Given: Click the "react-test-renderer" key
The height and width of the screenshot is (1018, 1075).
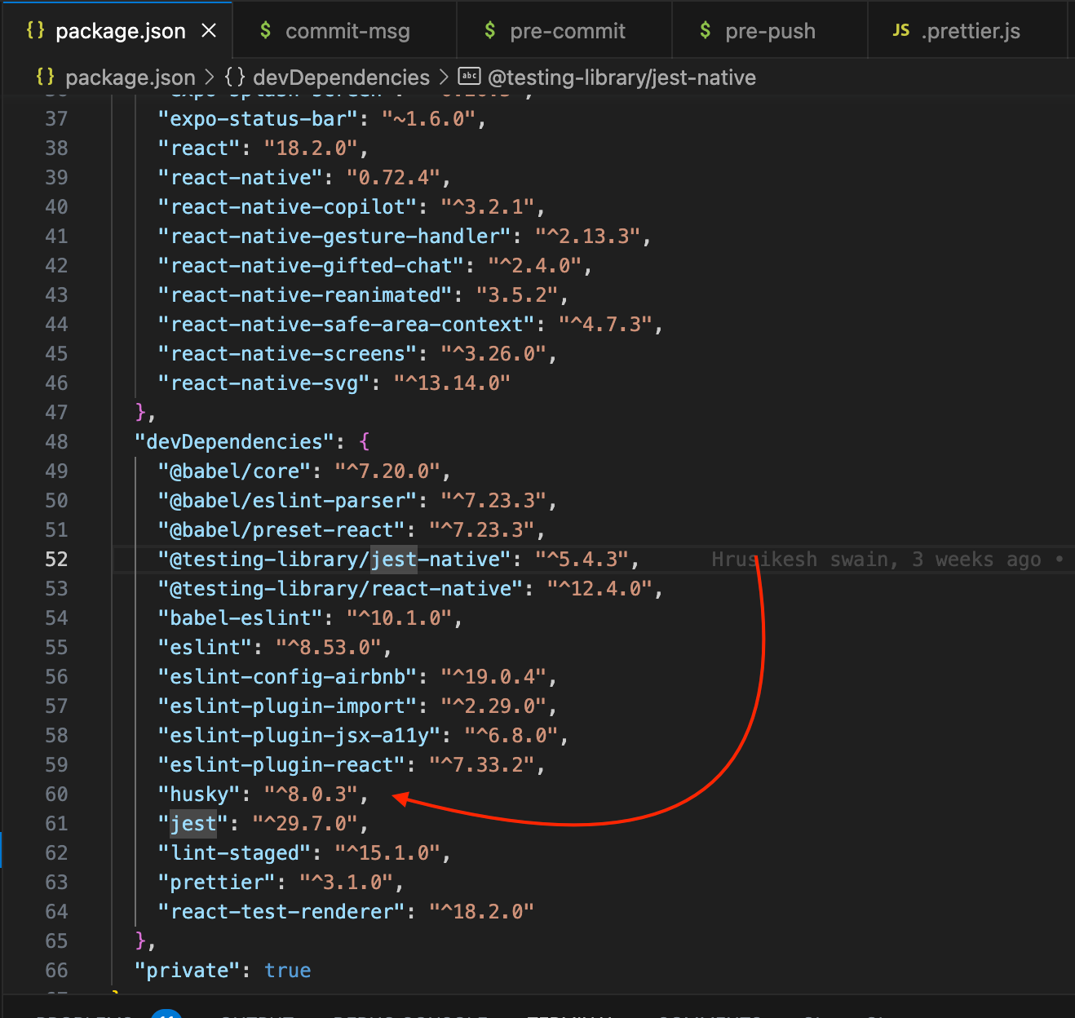Looking at the screenshot, I should point(281,912).
